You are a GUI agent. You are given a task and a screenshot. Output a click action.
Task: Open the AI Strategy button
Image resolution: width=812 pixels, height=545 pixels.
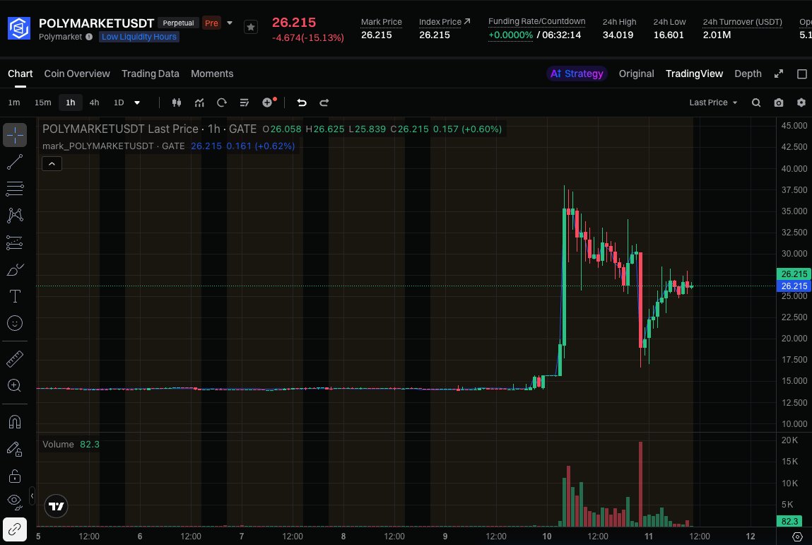tap(577, 74)
